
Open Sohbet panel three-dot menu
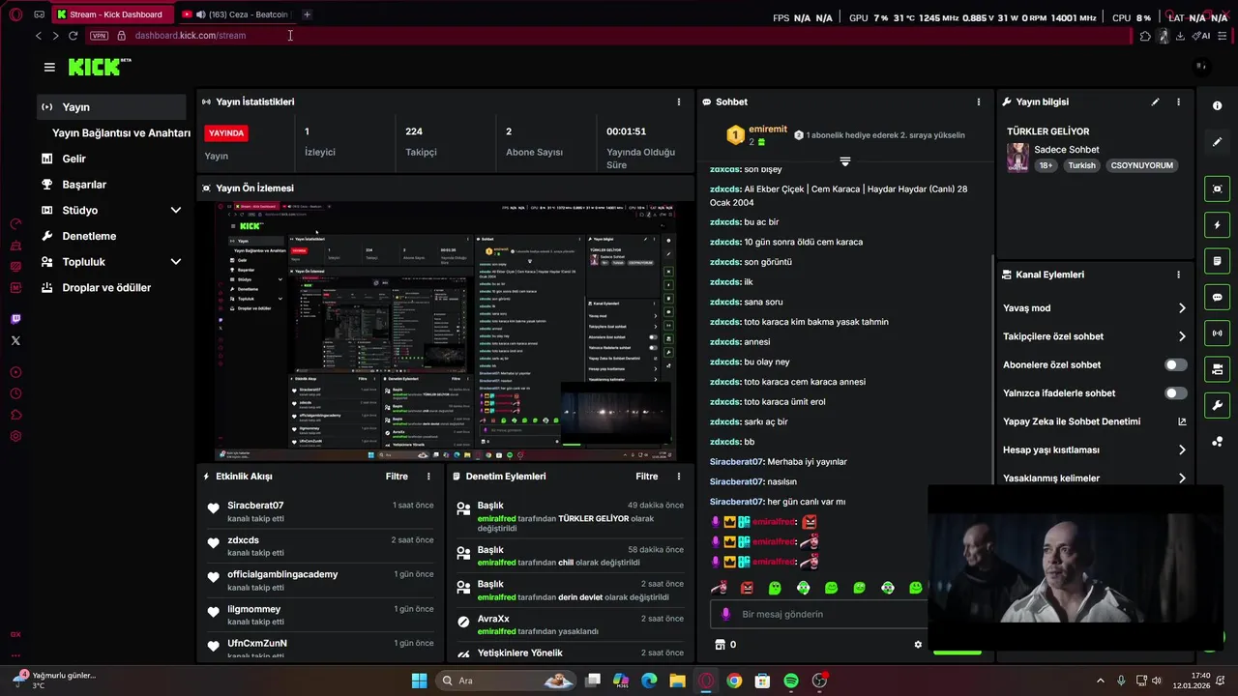(x=979, y=101)
